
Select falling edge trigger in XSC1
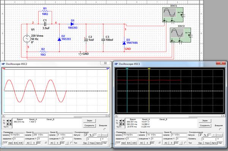pos(205,135)
